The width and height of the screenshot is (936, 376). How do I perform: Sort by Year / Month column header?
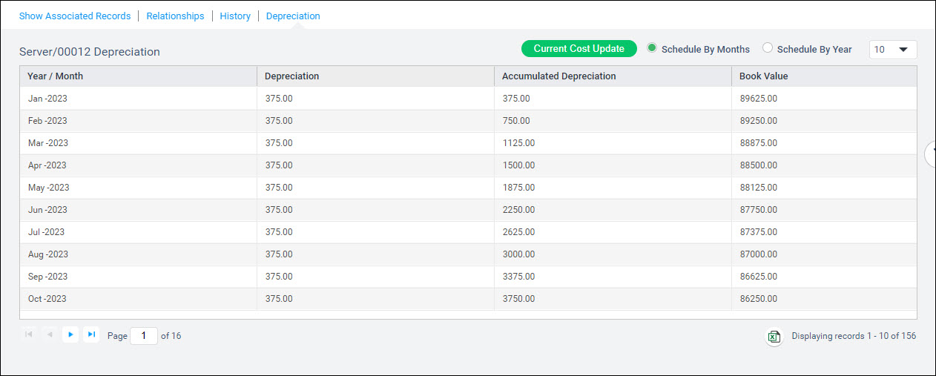(56, 76)
